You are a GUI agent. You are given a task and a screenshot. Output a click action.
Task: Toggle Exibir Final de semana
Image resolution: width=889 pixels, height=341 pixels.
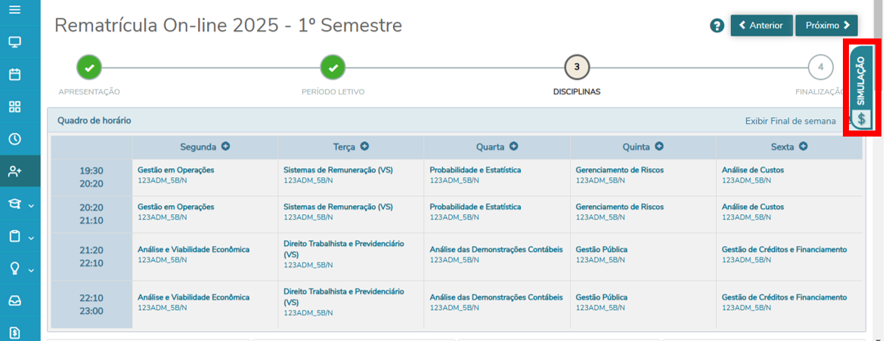click(789, 121)
